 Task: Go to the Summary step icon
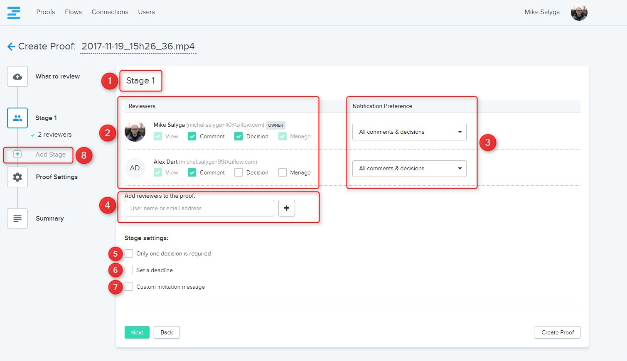pyautogui.click(x=17, y=219)
